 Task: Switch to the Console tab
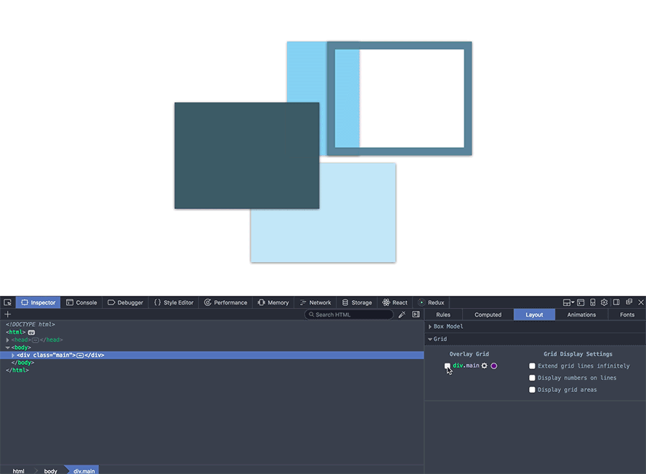point(81,303)
